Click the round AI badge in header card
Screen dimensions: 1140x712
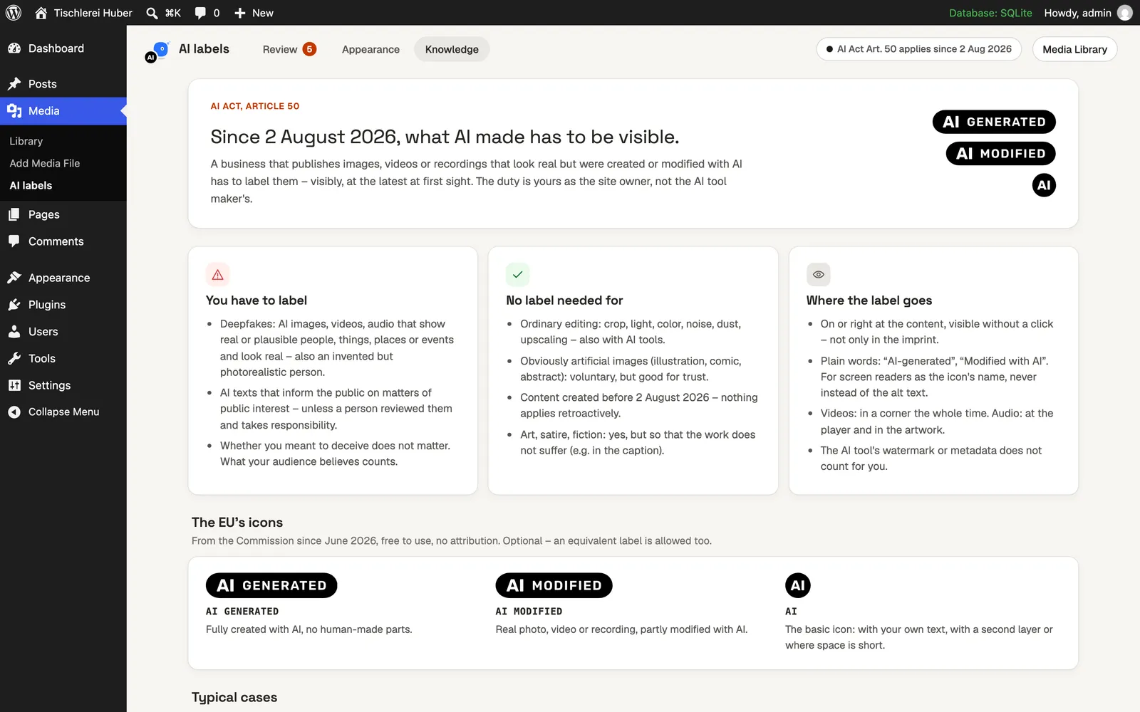(1044, 185)
